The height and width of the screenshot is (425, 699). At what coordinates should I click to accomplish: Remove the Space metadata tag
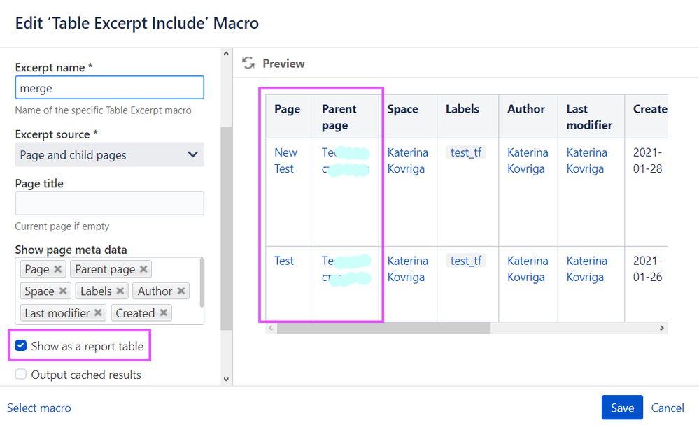(x=63, y=291)
